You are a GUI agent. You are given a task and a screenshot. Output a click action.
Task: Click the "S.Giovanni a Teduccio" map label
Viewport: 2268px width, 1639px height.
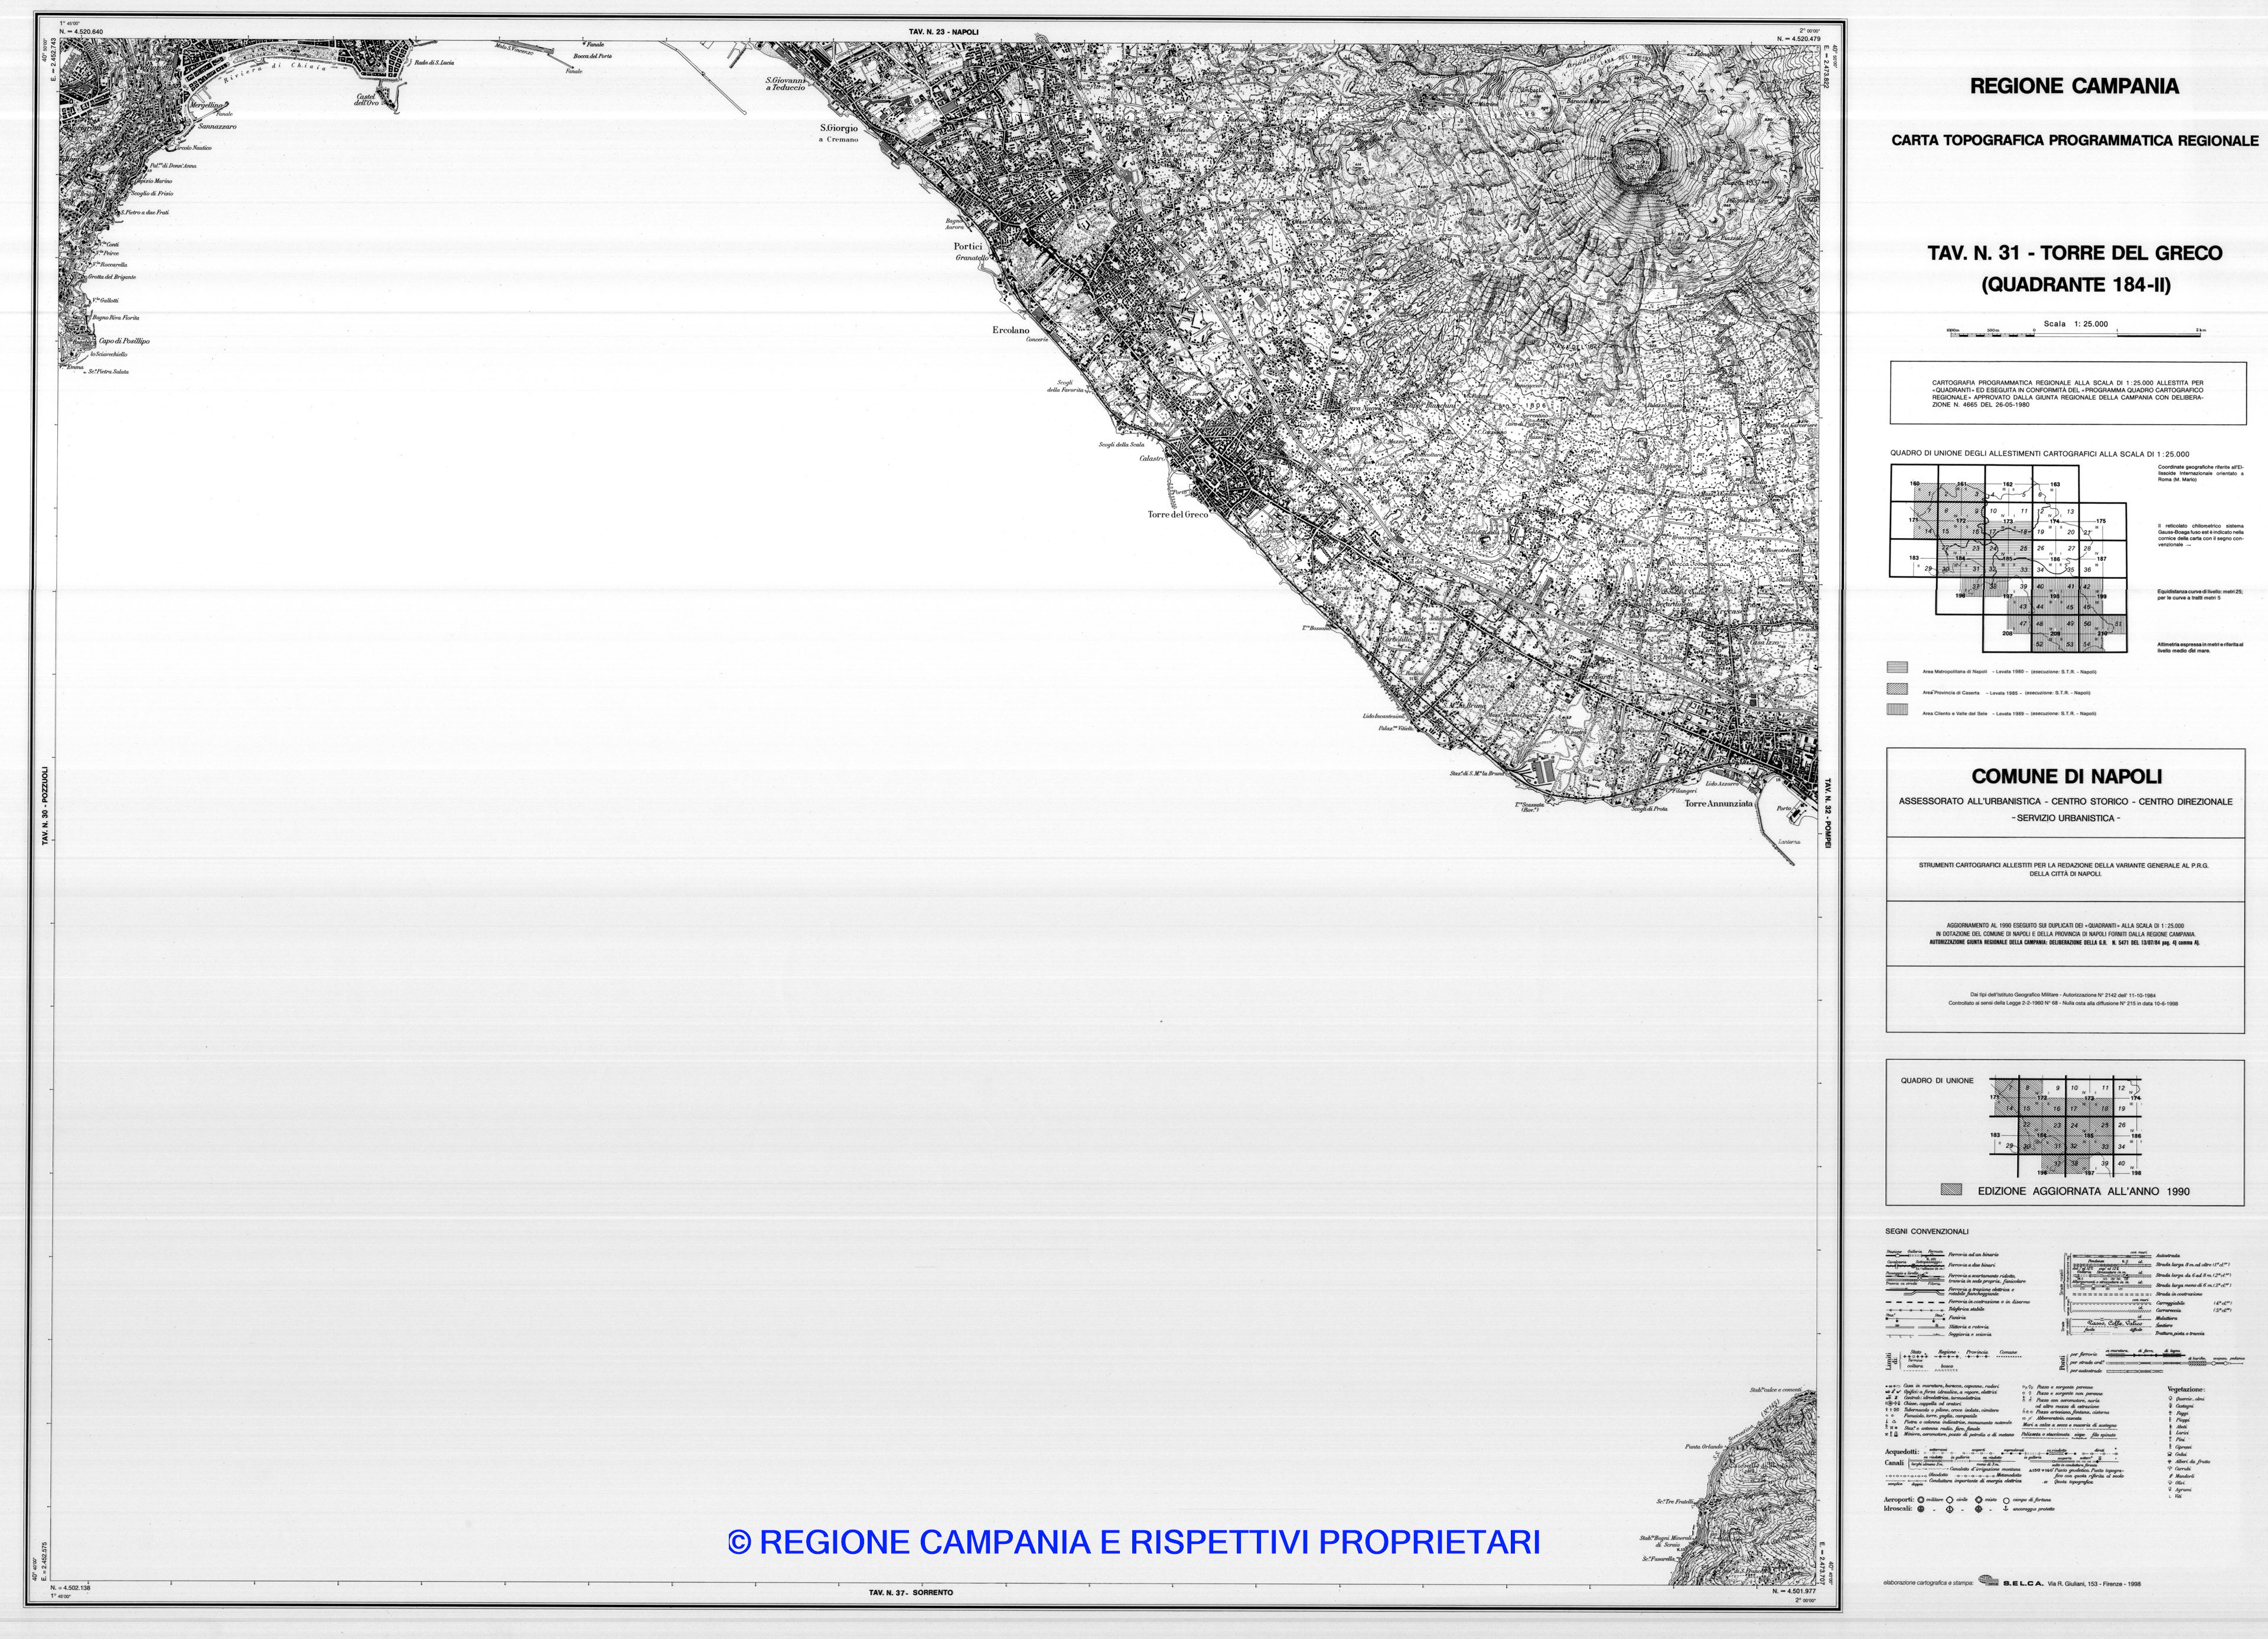tap(786, 84)
